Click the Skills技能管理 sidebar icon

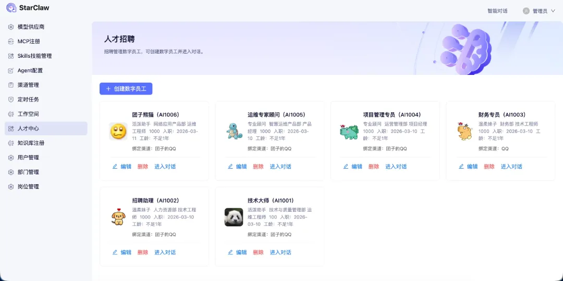tap(11, 56)
